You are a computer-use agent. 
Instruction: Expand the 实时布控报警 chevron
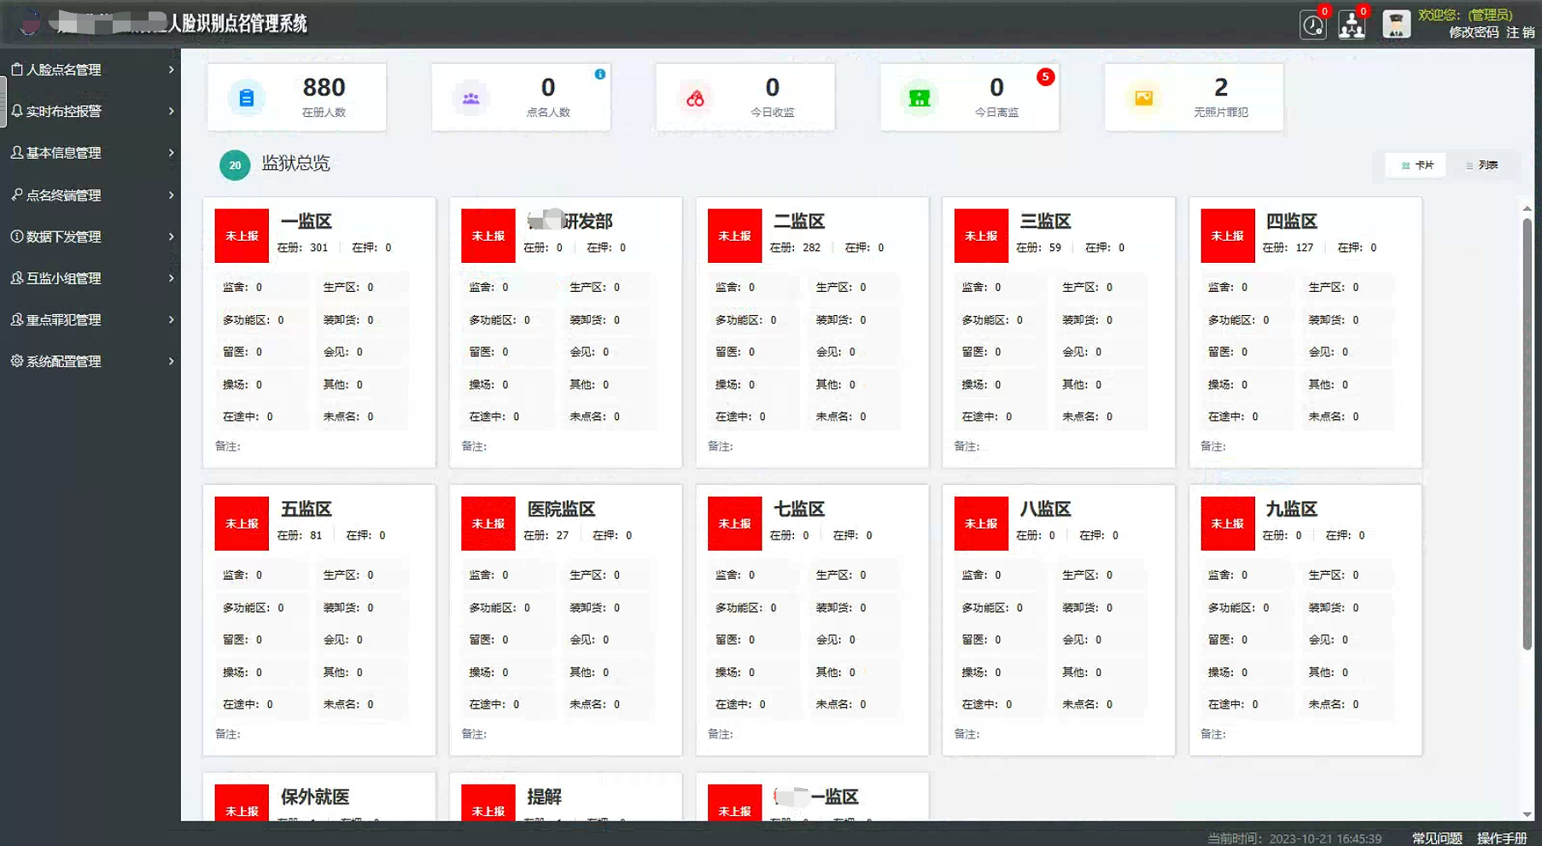171,111
